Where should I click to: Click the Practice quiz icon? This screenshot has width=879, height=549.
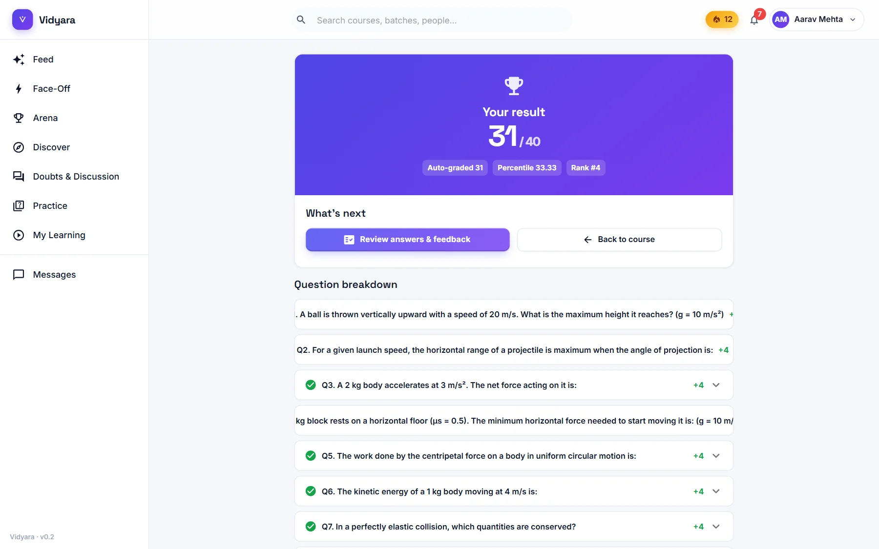point(19,206)
